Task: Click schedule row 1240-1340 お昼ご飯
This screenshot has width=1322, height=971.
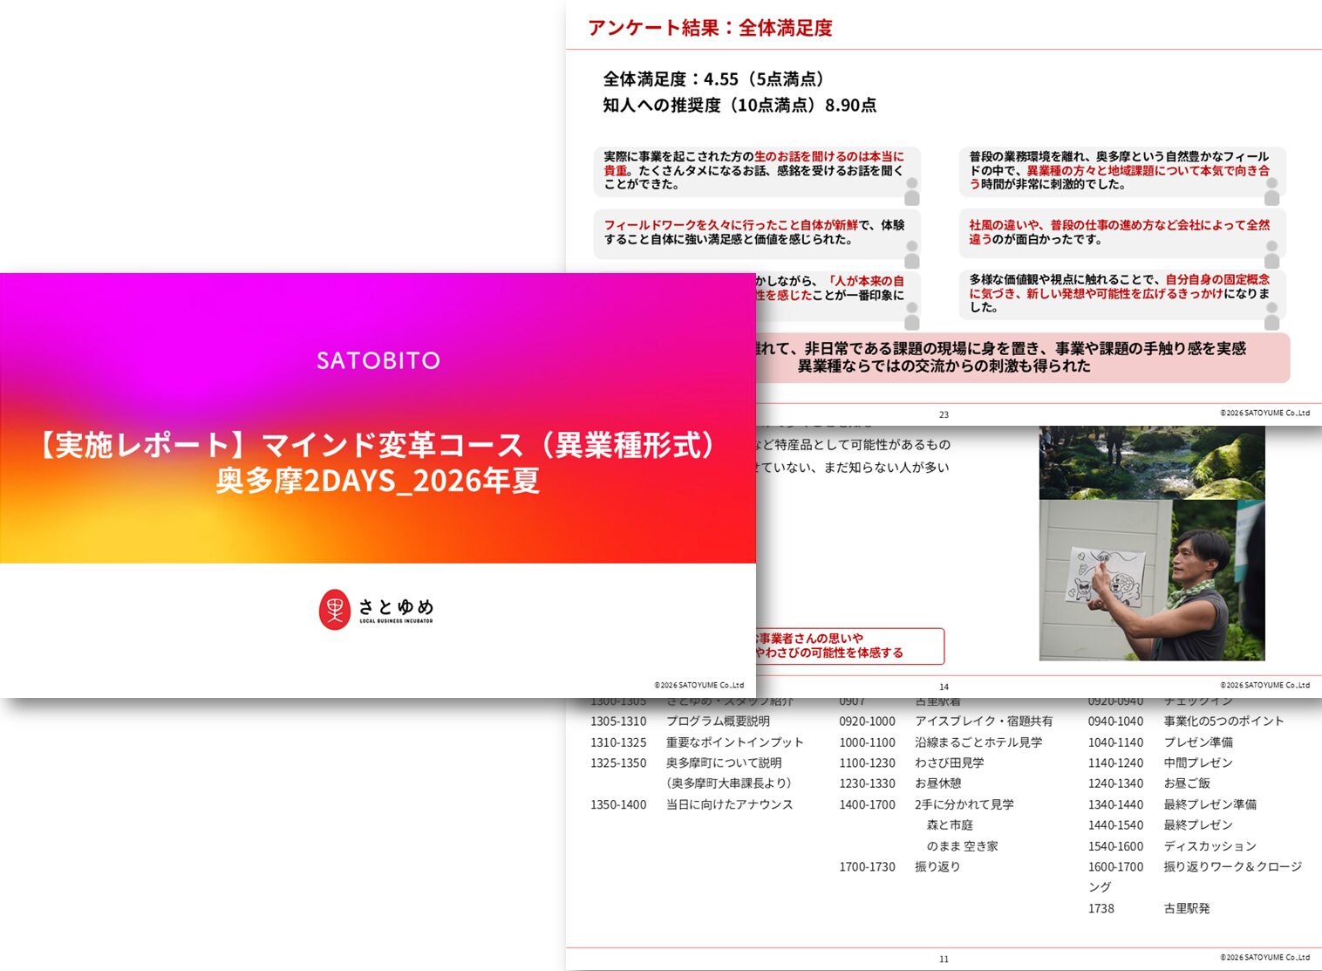Action: tap(1149, 783)
